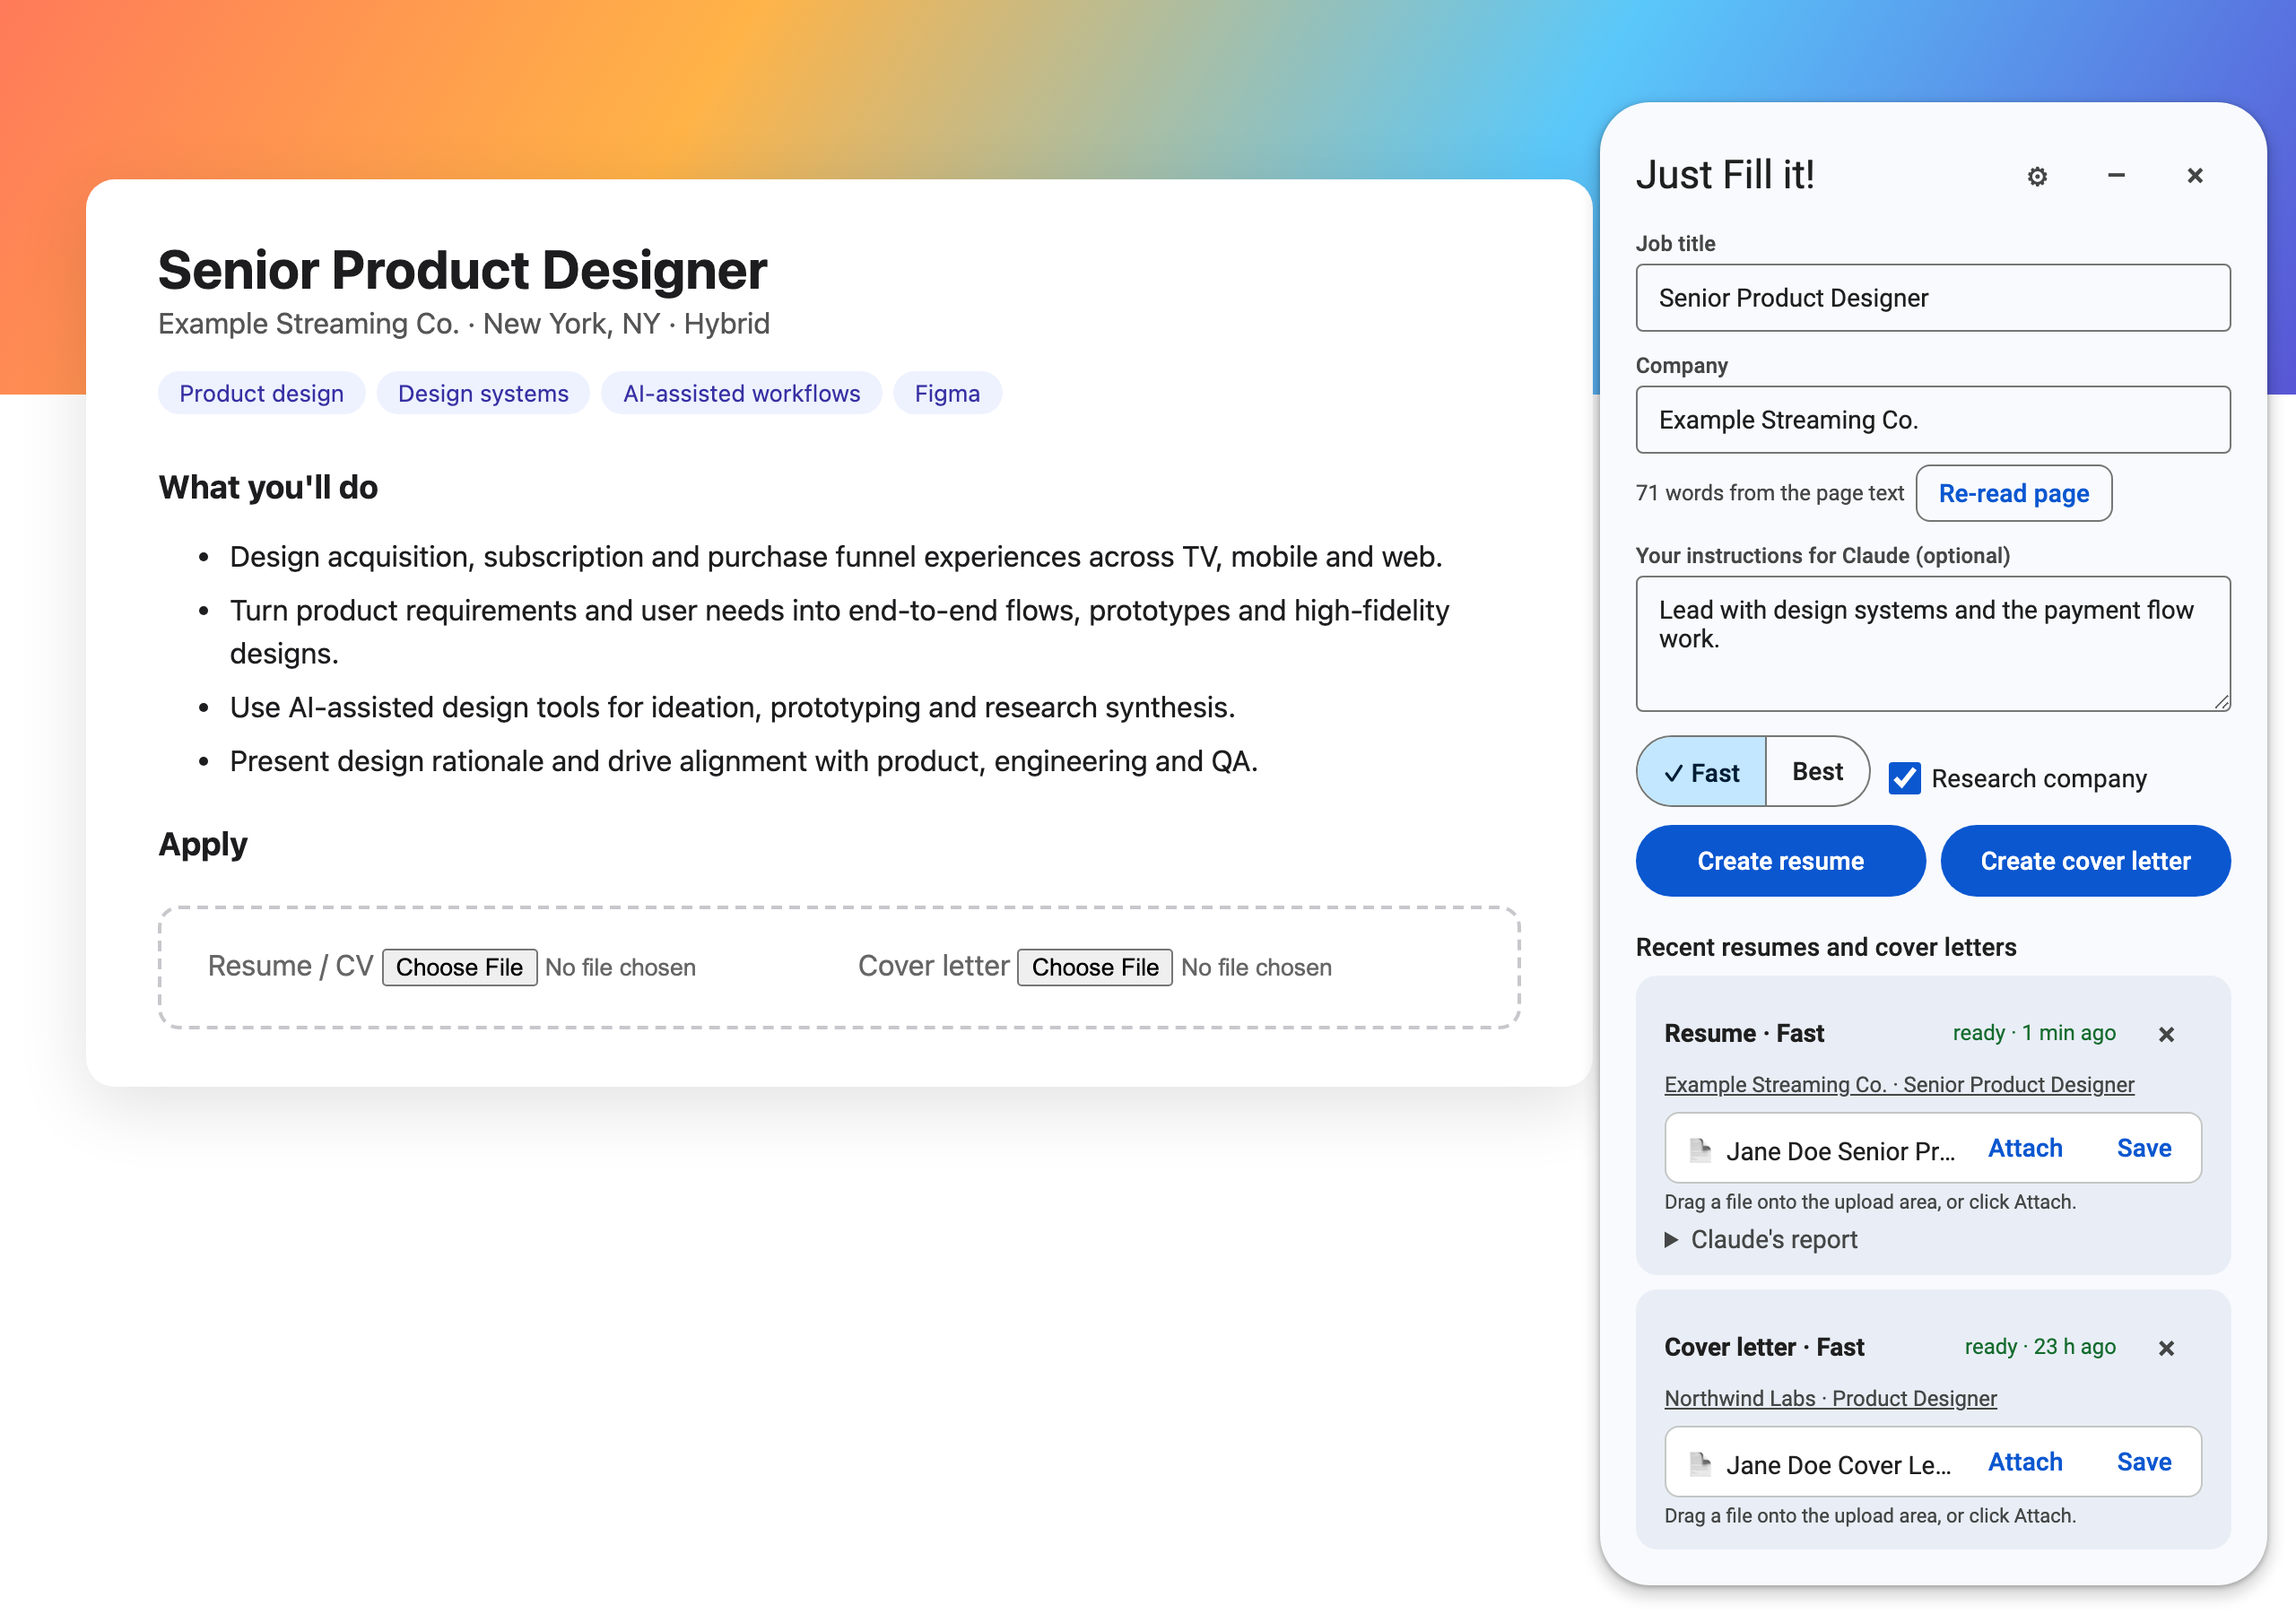
Task: Save the Jane Doe Cover Le… file
Action: pyautogui.click(x=2144, y=1462)
